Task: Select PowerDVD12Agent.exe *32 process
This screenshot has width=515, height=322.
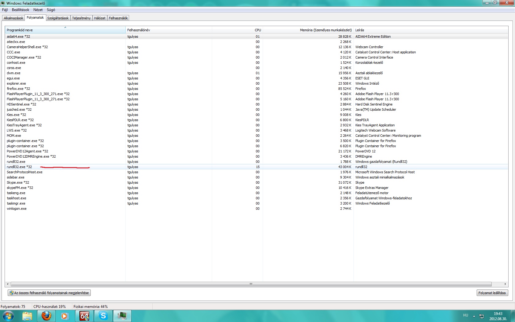Action: coord(256,151)
